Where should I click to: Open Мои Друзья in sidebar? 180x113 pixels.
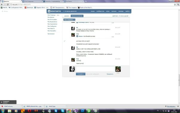[x=51, y=17]
